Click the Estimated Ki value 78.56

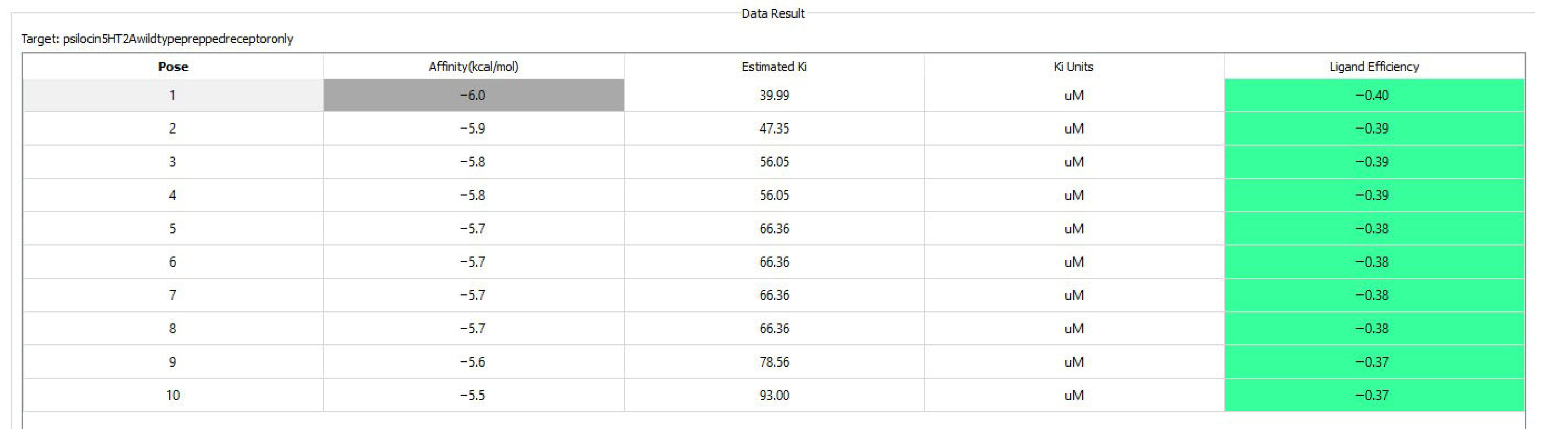click(x=774, y=362)
